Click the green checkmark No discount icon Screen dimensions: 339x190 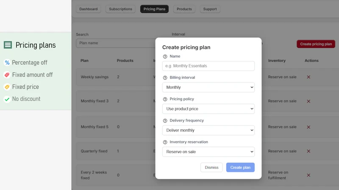[x=7, y=99]
